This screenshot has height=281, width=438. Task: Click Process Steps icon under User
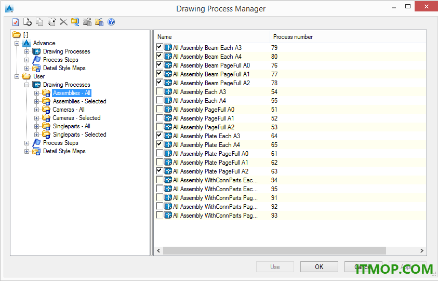(x=36, y=143)
